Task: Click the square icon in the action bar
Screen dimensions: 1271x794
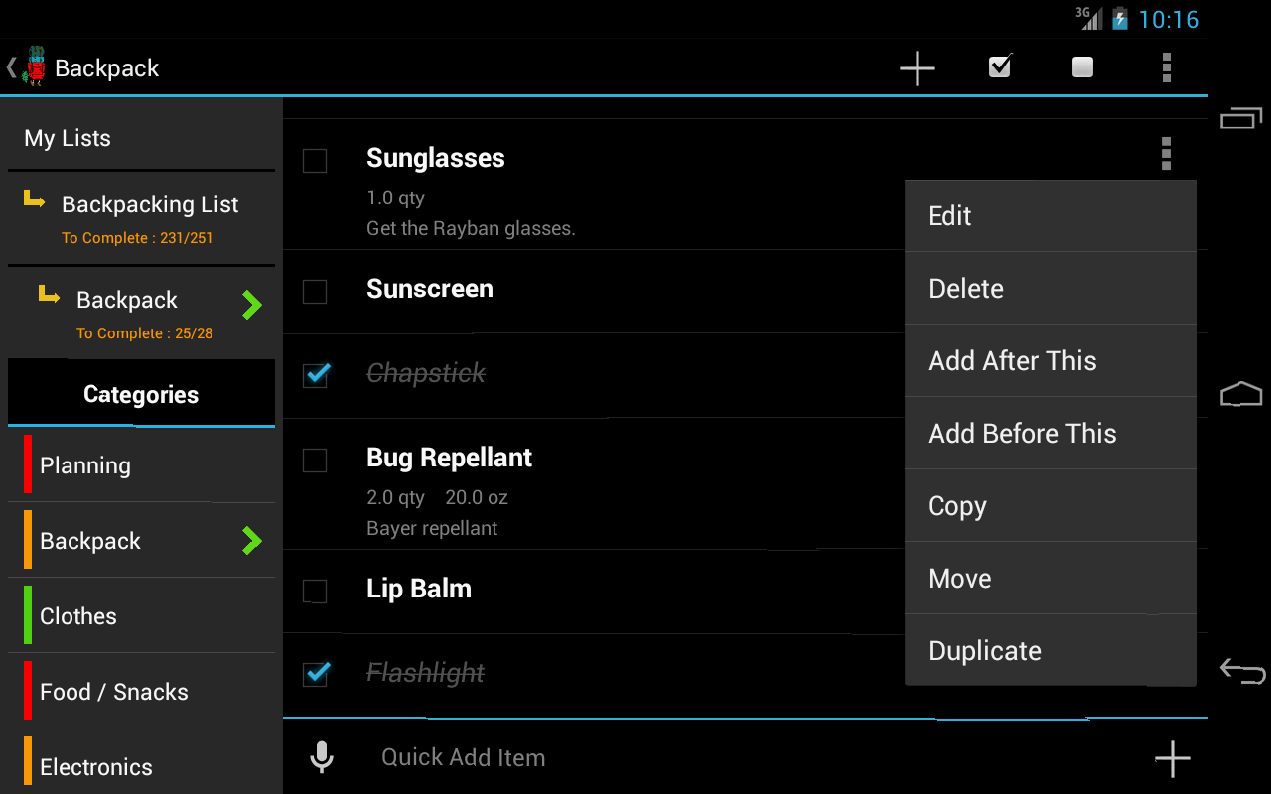Action: (1081, 67)
